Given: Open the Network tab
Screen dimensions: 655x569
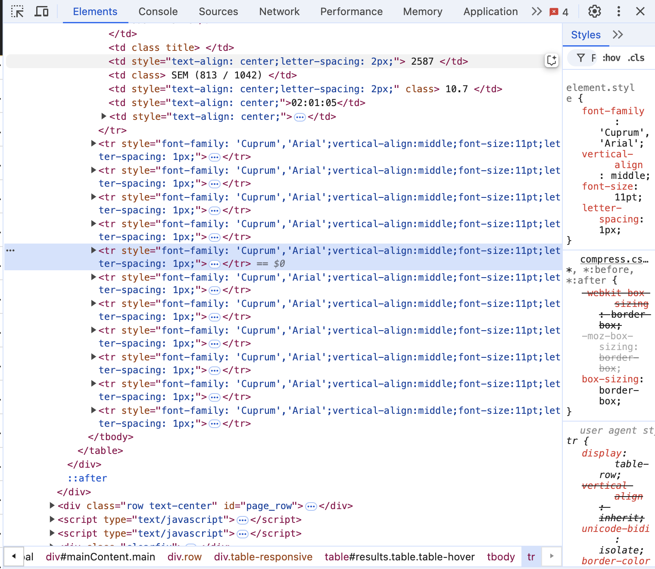Looking at the screenshot, I should tap(279, 12).
